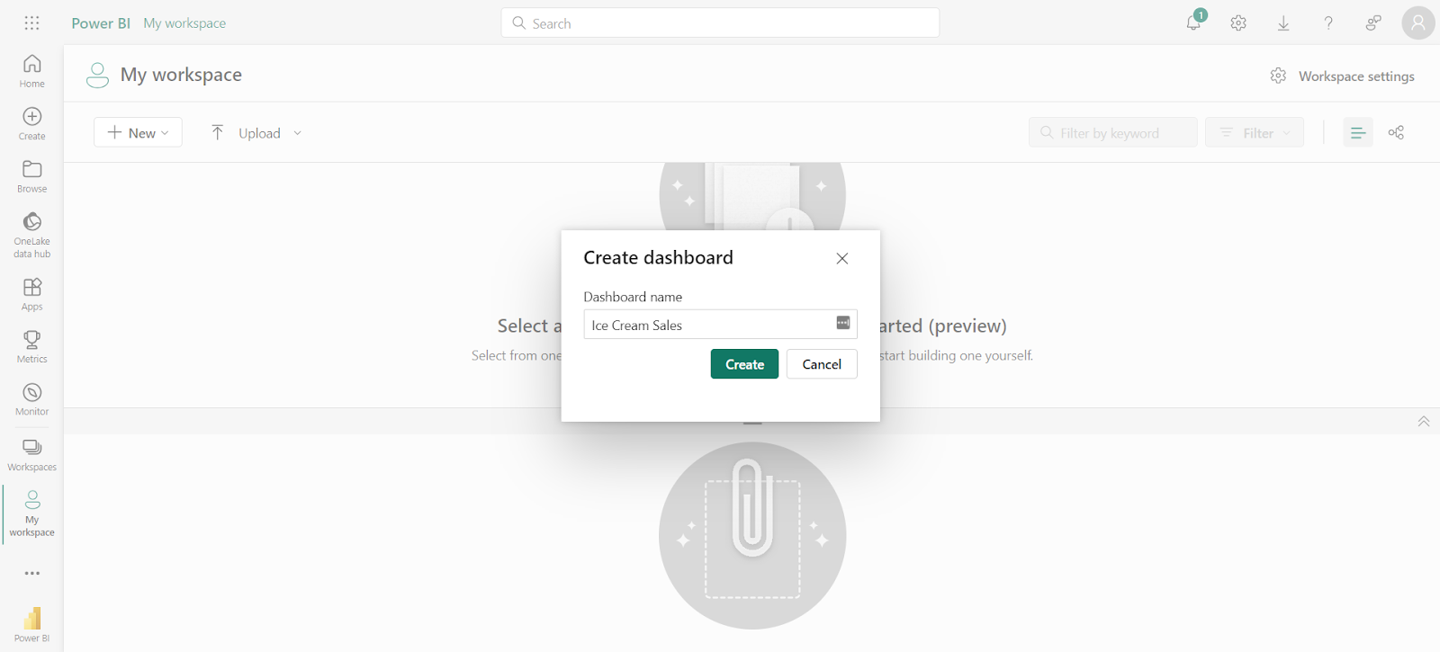Click the top Search box
This screenshot has width=1440, height=652.
tap(720, 23)
